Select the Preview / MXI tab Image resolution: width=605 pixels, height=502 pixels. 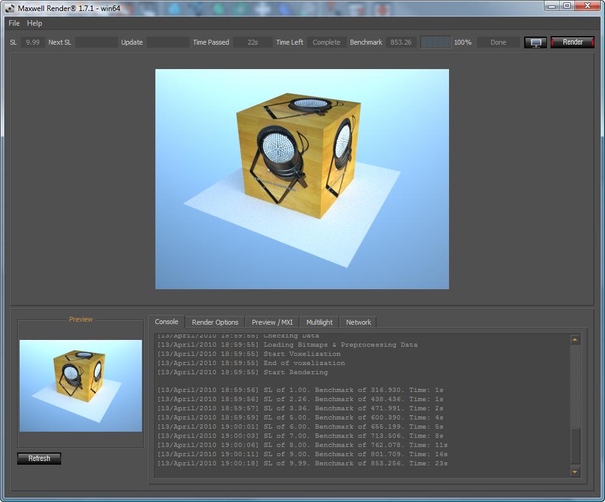coord(272,322)
